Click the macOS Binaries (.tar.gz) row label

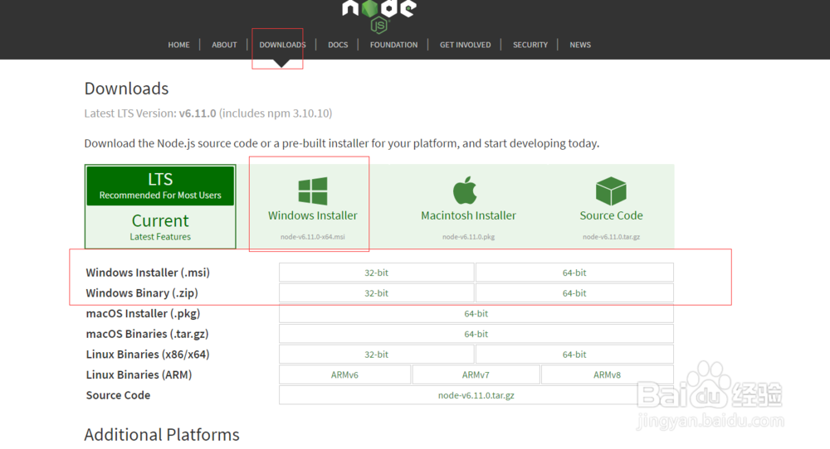tap(147, 334)
